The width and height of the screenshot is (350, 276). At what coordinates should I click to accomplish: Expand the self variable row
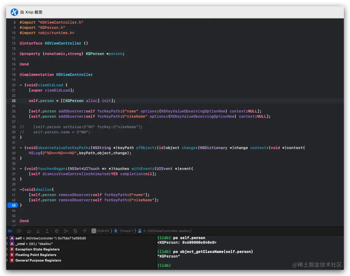(x=7, y=238)
